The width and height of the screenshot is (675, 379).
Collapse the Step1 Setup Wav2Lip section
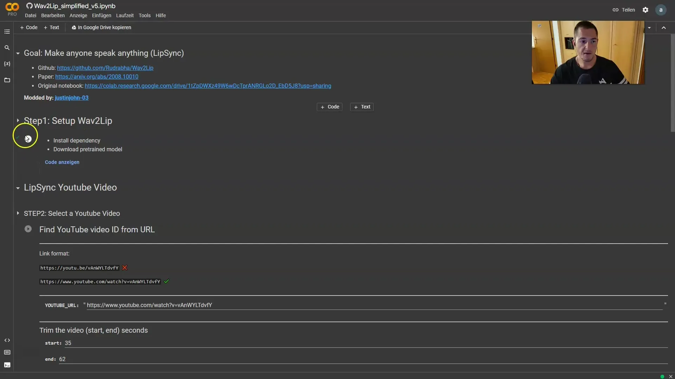(18, 120)
